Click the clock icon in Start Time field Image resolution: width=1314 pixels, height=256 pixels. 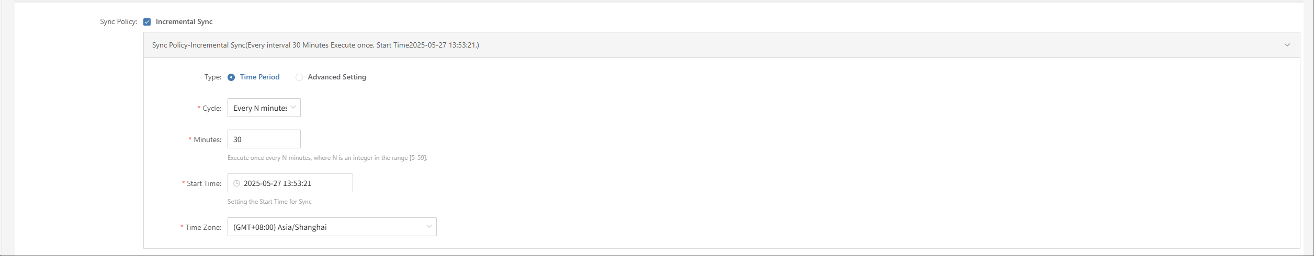coord(236,183)
